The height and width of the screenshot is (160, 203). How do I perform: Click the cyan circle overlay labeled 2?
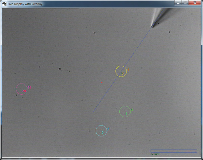[101, 131]
